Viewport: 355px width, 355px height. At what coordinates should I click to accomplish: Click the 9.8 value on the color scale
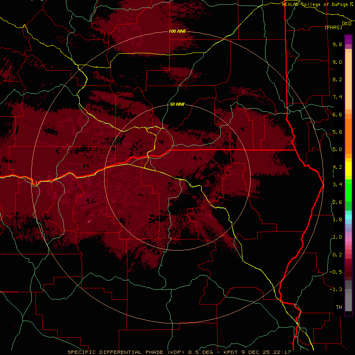pos(337,44)
